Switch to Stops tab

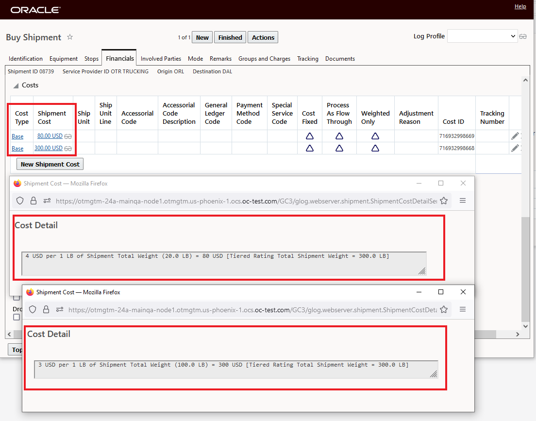pyautogui.click(x=91, y=59)
